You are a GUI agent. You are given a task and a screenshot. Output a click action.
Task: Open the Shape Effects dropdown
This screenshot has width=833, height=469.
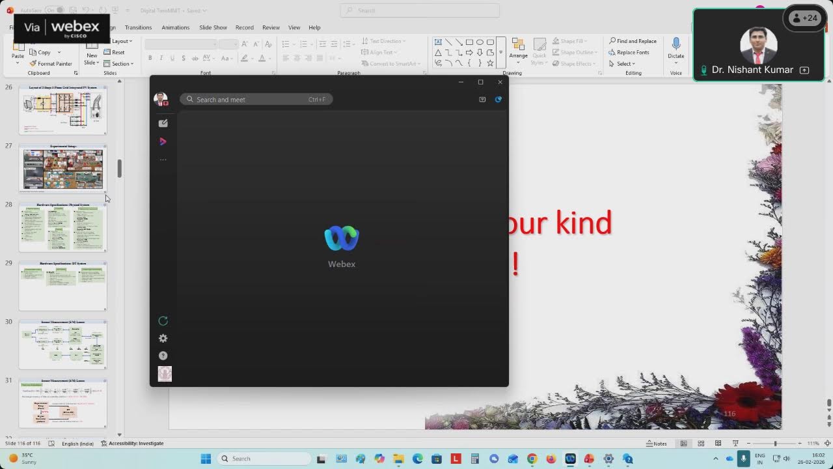tap(574, 64)
